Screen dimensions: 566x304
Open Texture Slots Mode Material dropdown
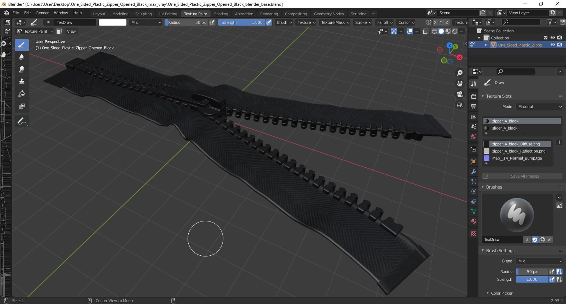pos(539,107)
